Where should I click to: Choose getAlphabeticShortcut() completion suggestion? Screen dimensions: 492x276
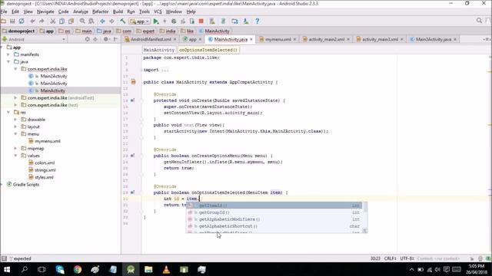point(274,226)
